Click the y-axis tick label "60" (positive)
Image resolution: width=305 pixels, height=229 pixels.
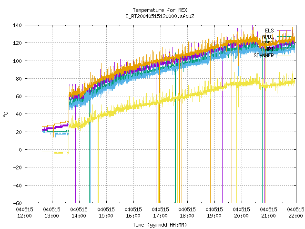(19, 96)
